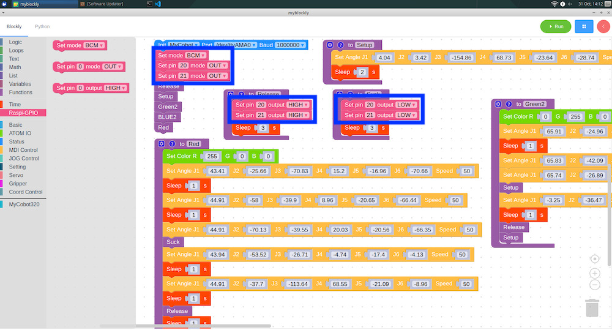Open the MDI Control category
Screen dimensions: 612x330
(x=23, y=150)
